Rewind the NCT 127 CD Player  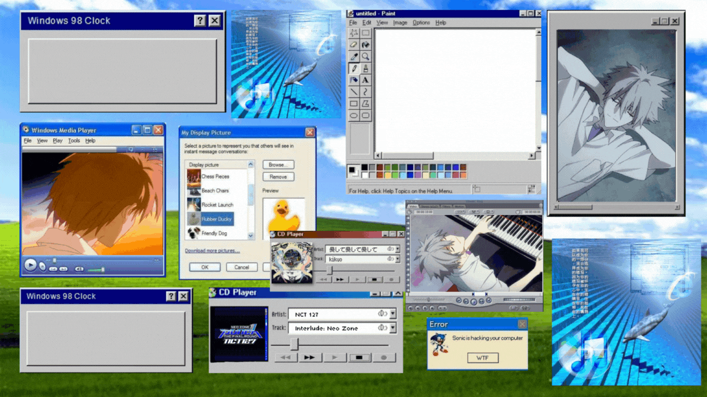pyautogui.click(x=286, y=357)
